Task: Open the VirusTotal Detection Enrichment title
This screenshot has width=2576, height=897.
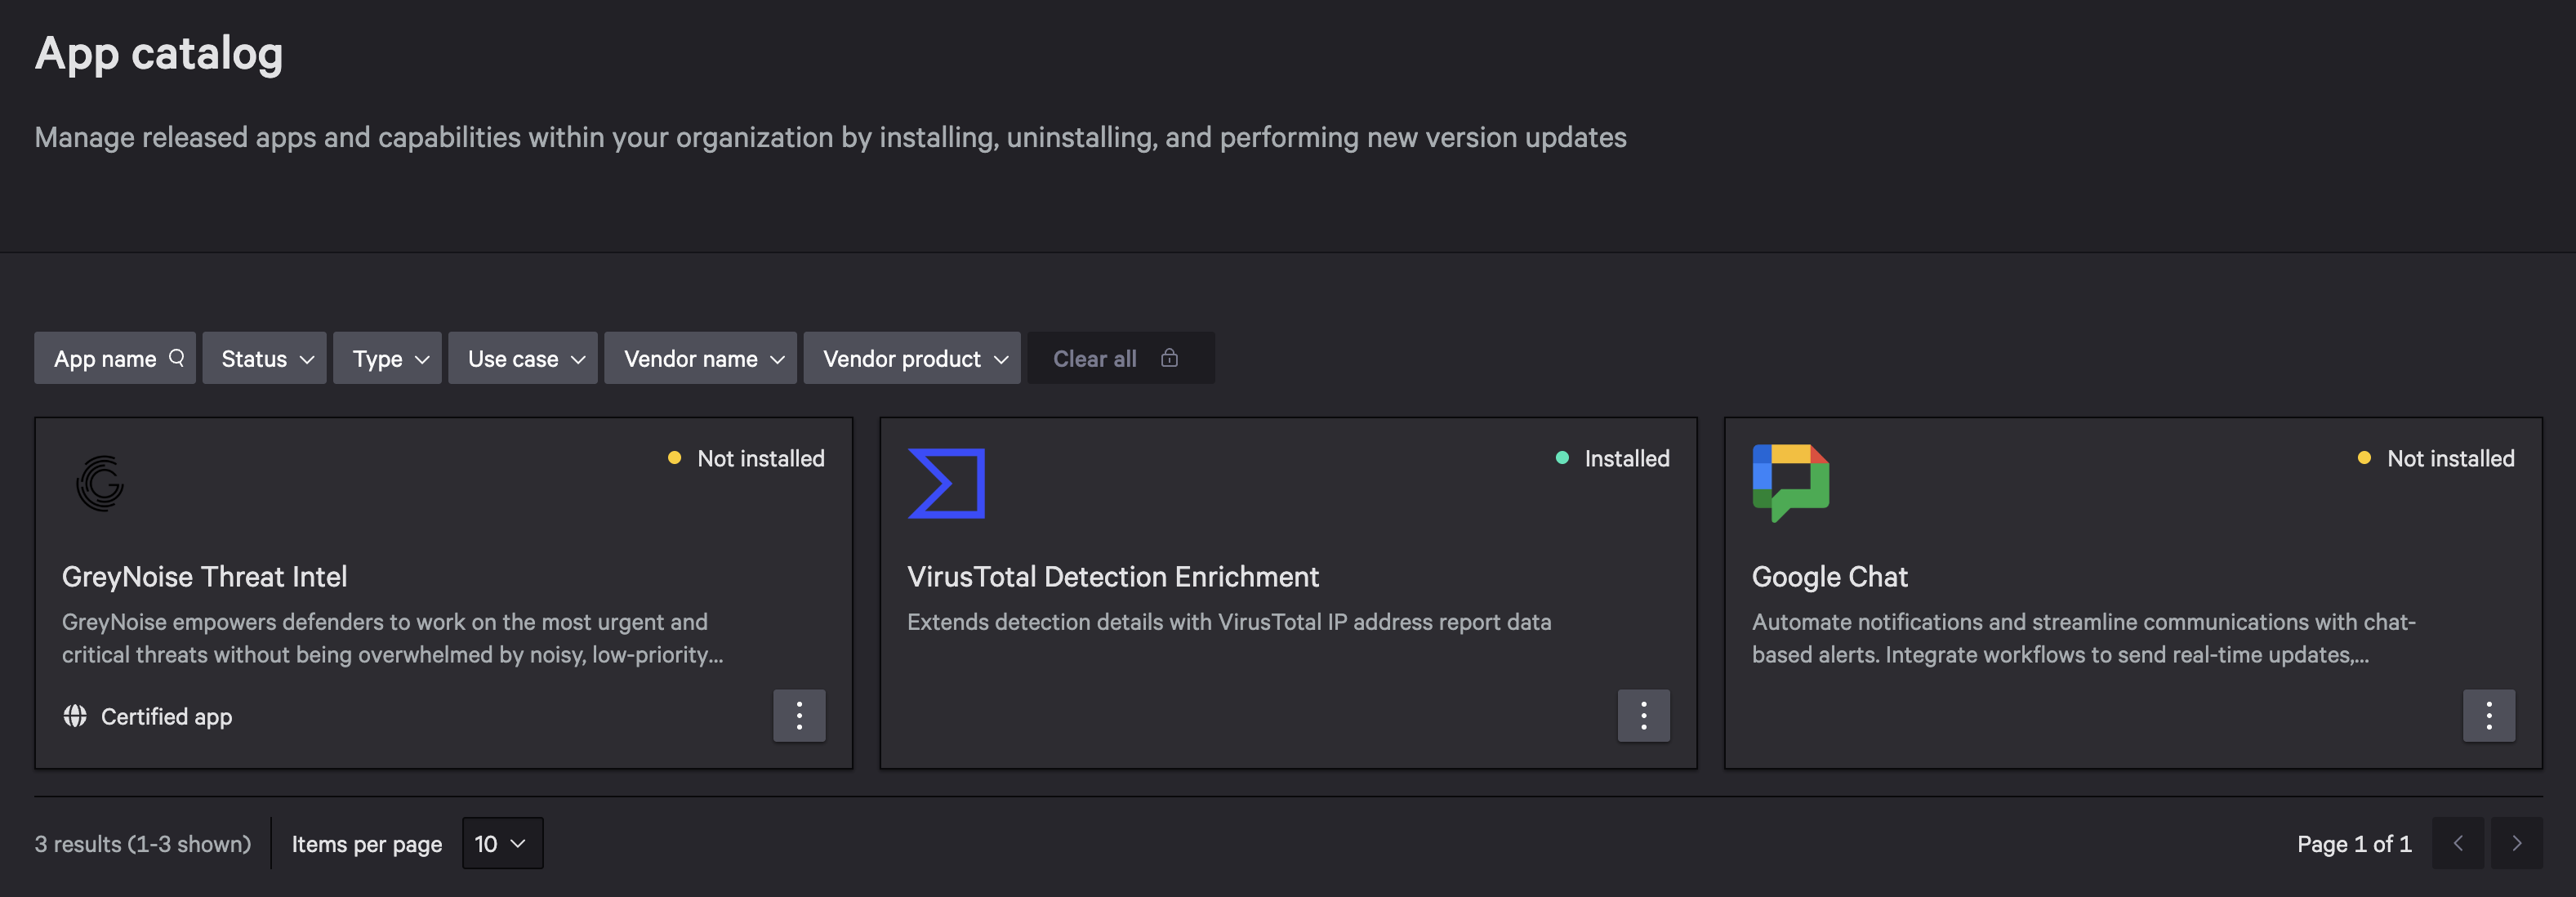Action: click(1112, 577)
